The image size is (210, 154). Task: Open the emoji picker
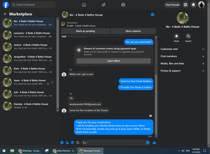(147, 143)
